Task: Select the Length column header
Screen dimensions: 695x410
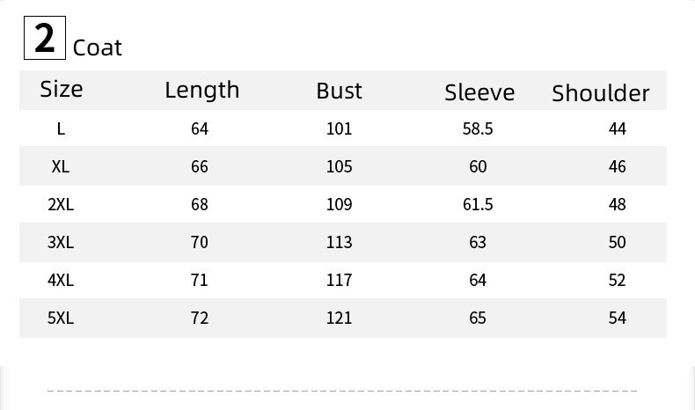Action: 201,90
